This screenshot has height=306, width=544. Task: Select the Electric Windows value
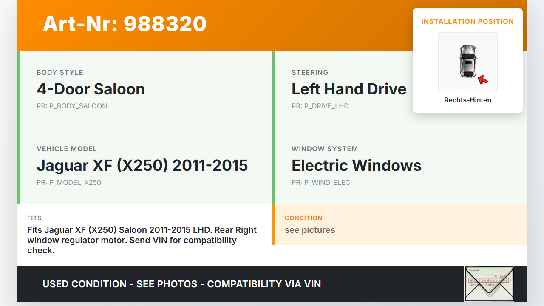(356, 165)
